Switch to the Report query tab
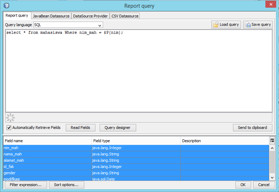Screen dimensions: 279x192 pos(17,15)
